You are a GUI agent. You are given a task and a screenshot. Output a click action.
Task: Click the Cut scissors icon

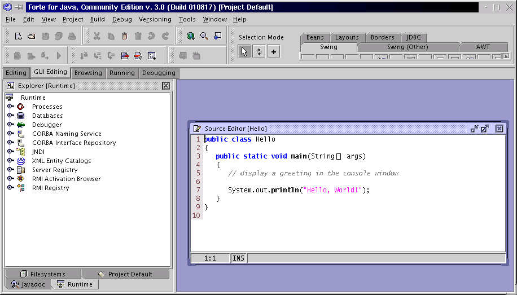[97, 36]
